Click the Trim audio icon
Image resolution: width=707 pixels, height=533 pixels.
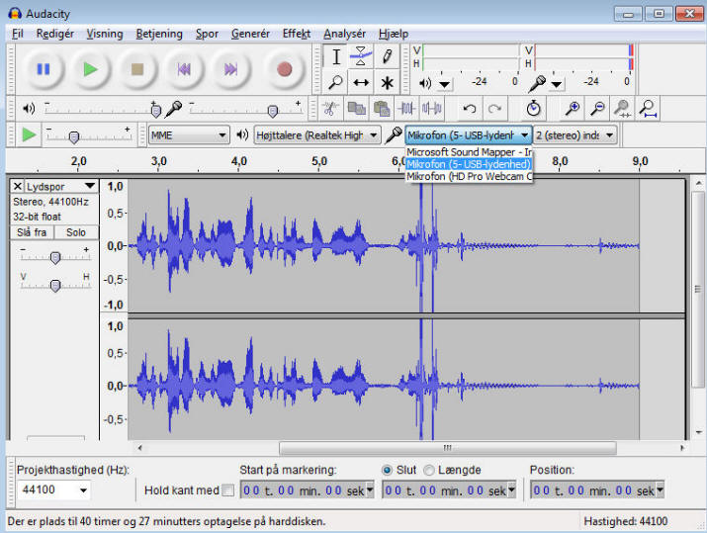tap(406, 109)
